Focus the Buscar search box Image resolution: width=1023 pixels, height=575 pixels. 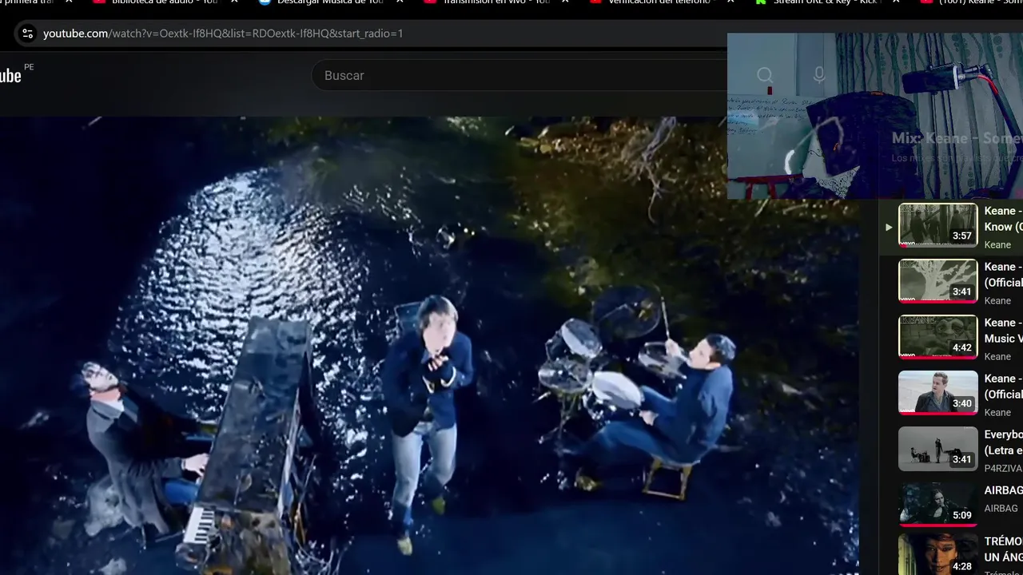click(519, 75)
